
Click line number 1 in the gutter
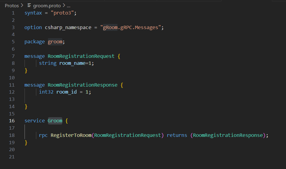[x=13, y=13]
